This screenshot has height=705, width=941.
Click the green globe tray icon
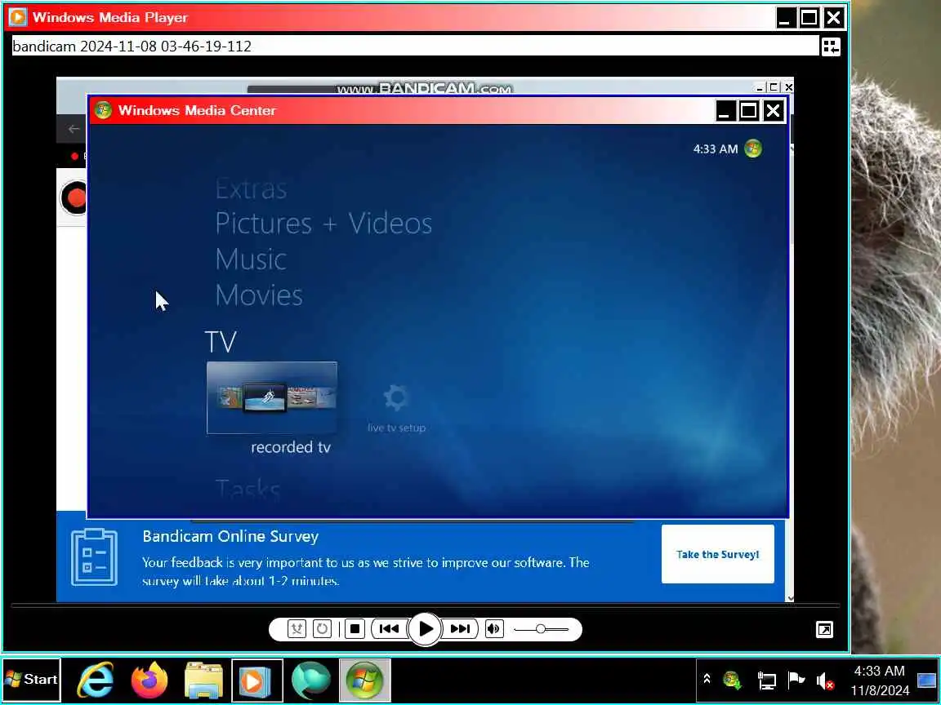click(x=733, y=680)
